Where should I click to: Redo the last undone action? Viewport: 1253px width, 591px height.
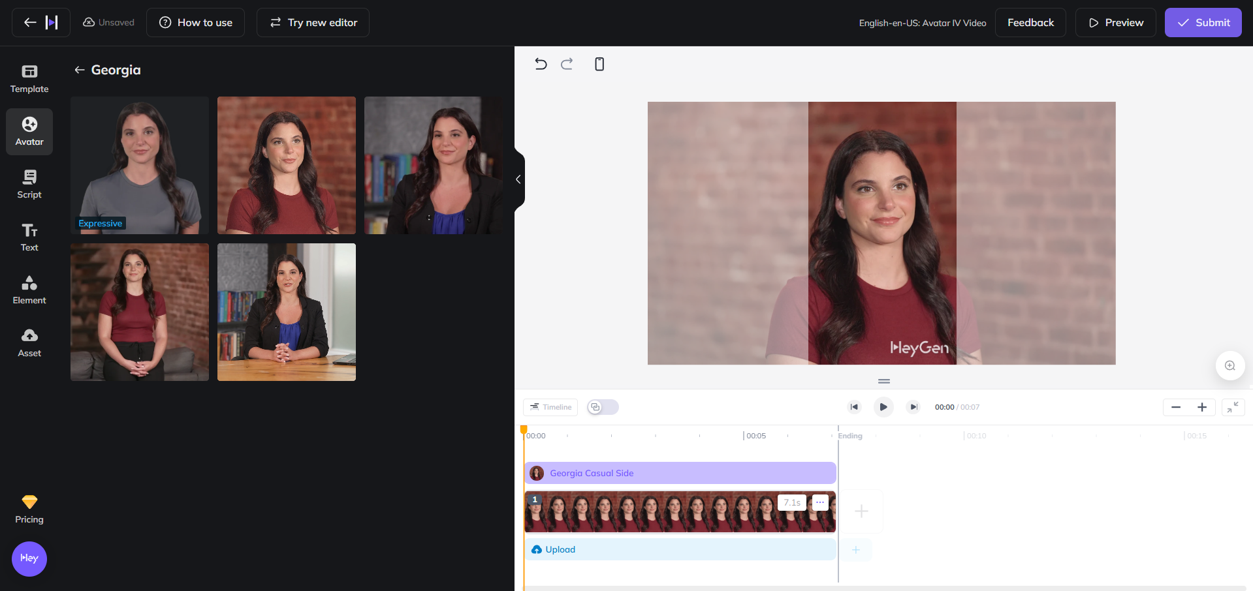pyautogui.click(x=567, y=64)
